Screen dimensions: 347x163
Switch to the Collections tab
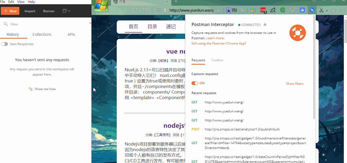point(42,34)
